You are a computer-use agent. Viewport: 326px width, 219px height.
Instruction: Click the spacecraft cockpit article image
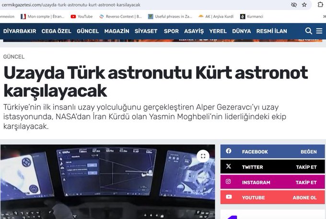tap(108, 182)
